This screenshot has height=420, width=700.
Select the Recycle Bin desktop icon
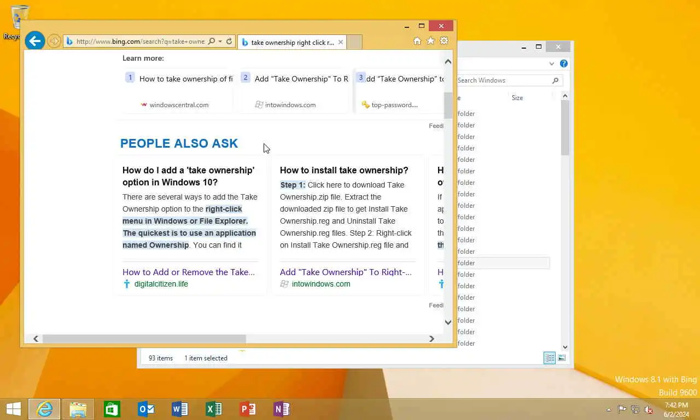tap(20, 22)
